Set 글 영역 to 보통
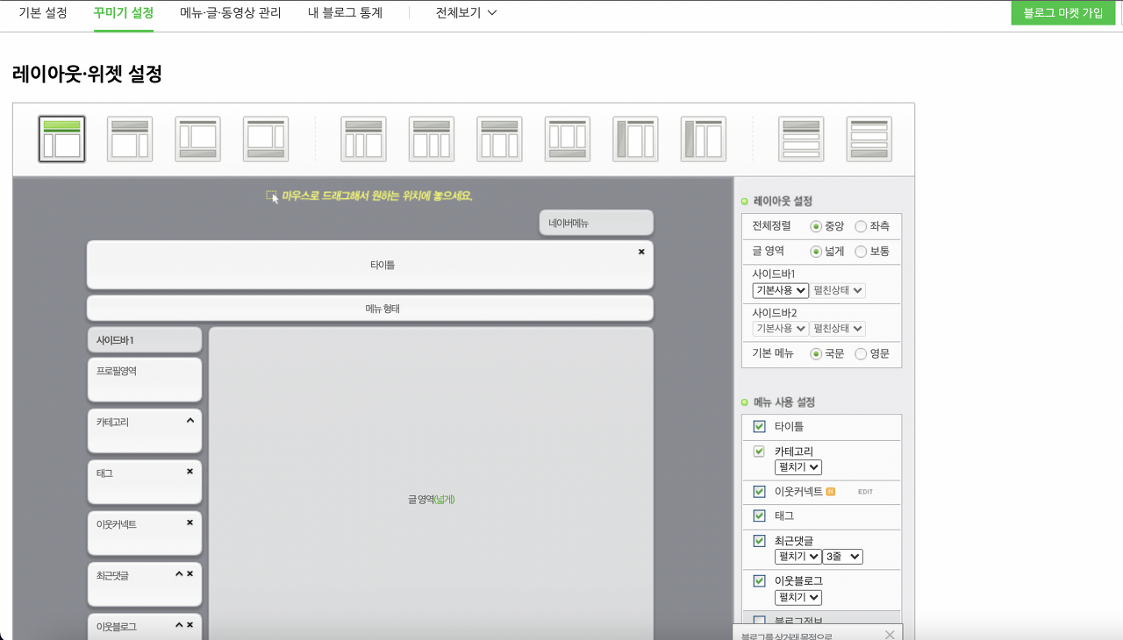This screenshot has height=640, width=1123. tap(861, 252)
